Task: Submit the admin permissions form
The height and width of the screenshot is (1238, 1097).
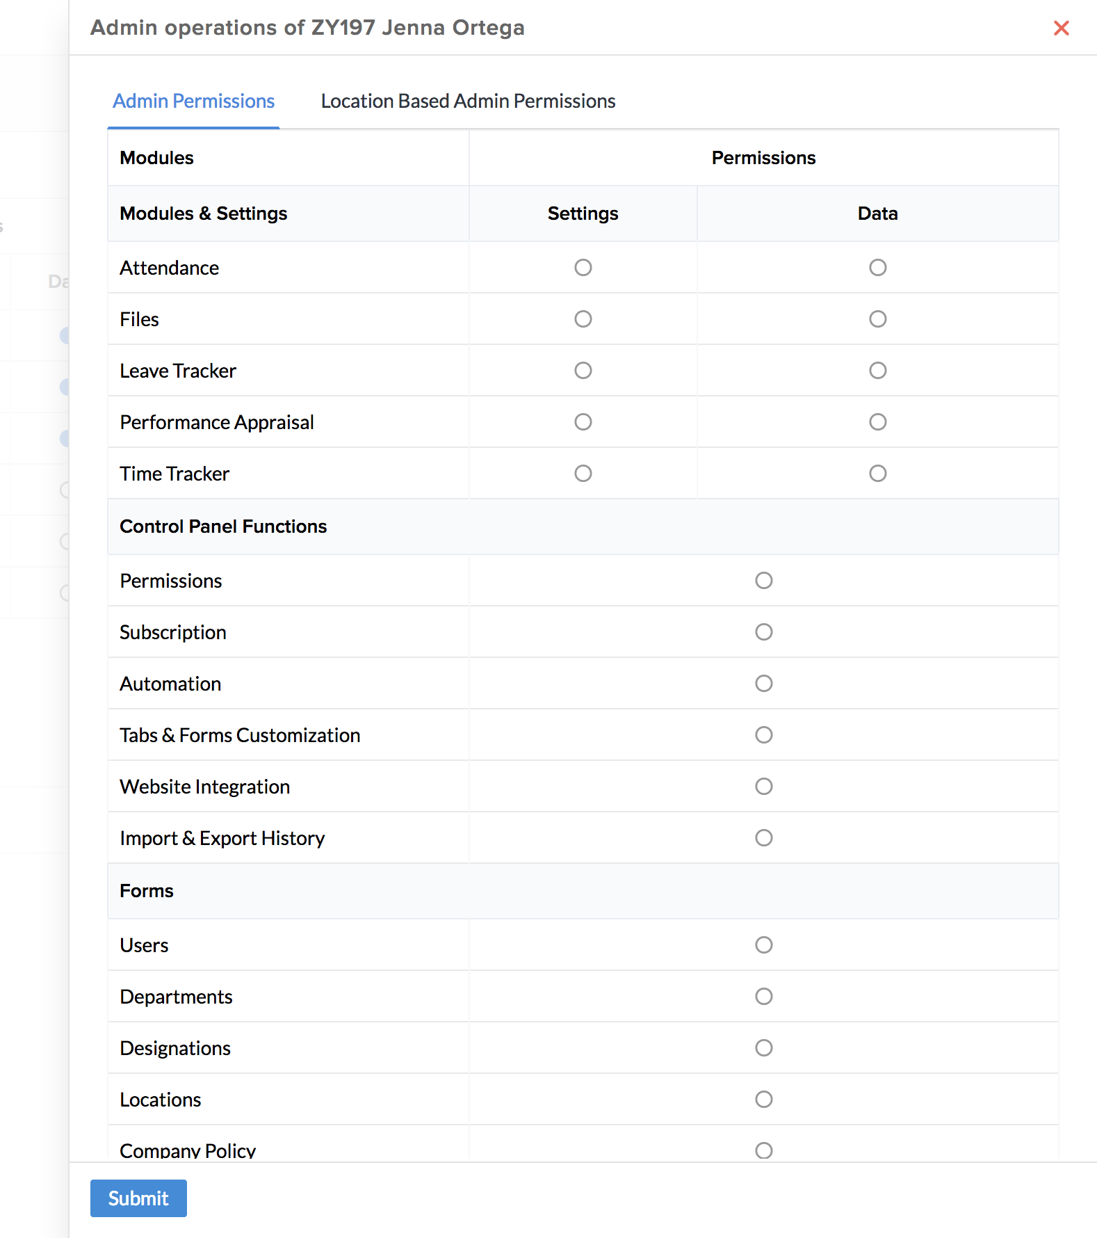Action: 138,1198
